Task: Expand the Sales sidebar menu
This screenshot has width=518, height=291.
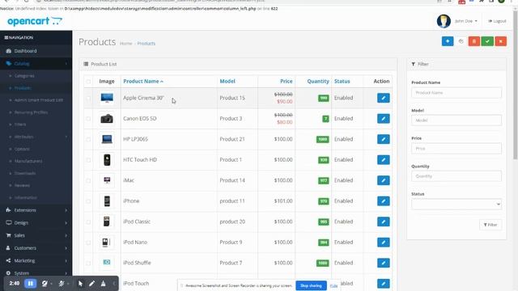Action: pyautogui.click(x=36, y=235)
